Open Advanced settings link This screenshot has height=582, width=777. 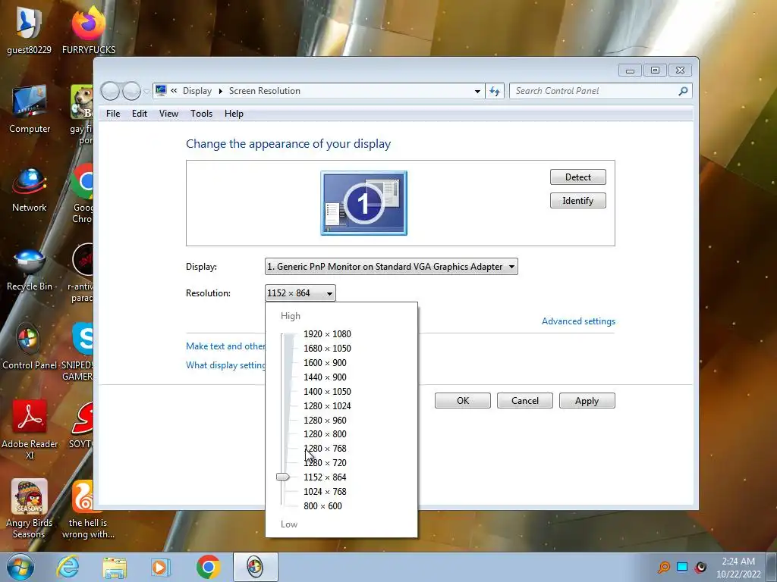(578, 321)
